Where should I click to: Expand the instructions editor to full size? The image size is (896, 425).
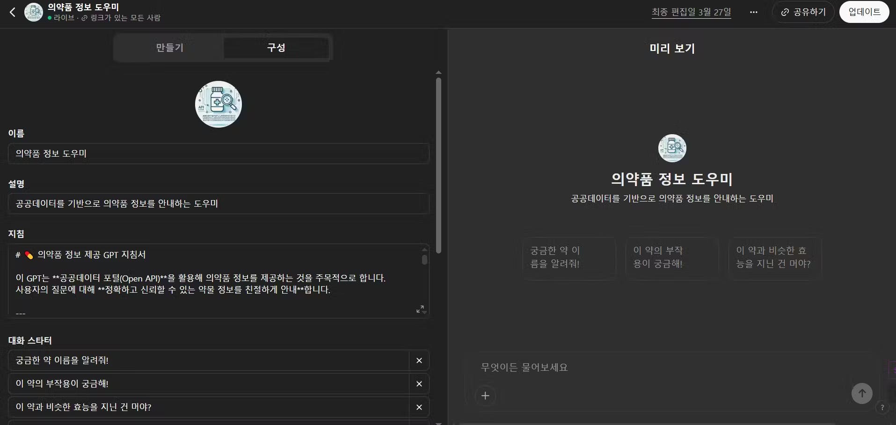420,309
